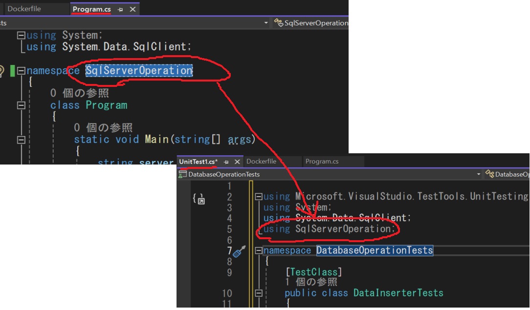530x310 pixels.
Task: Close the active Program.cs tab in the upper editor
Action: (133, 9)
